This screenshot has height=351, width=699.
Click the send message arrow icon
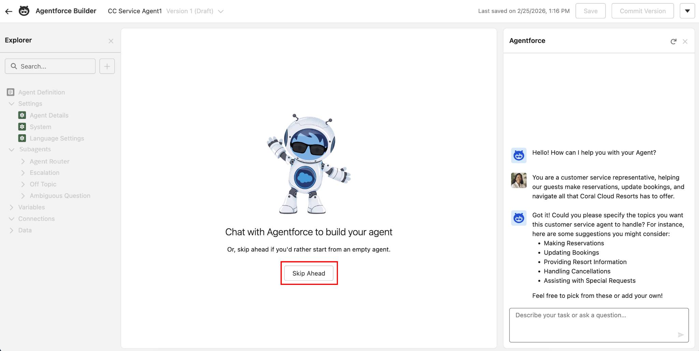[681, 335]
